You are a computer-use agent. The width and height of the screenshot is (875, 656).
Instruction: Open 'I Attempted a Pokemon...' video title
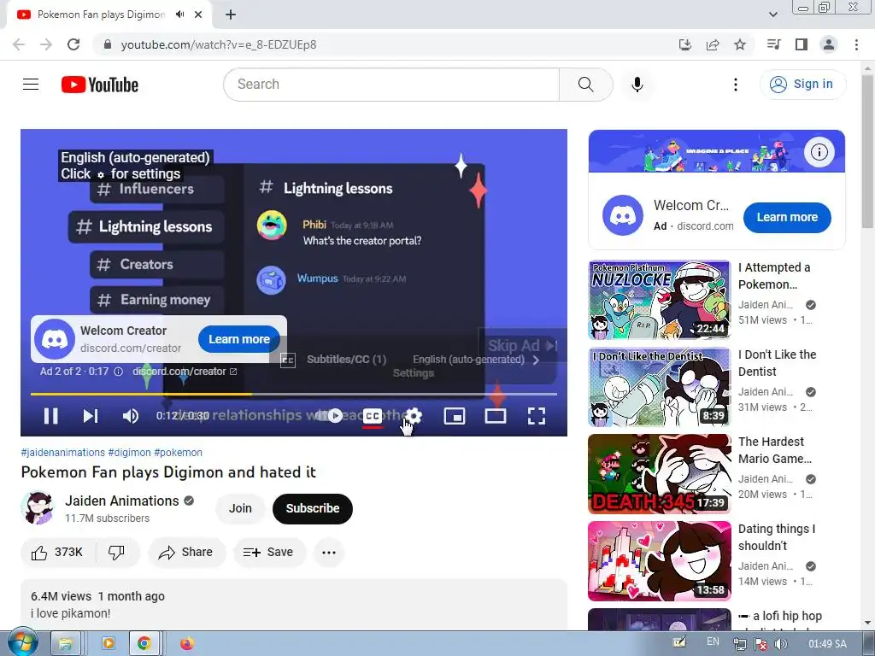click(774, 276)
